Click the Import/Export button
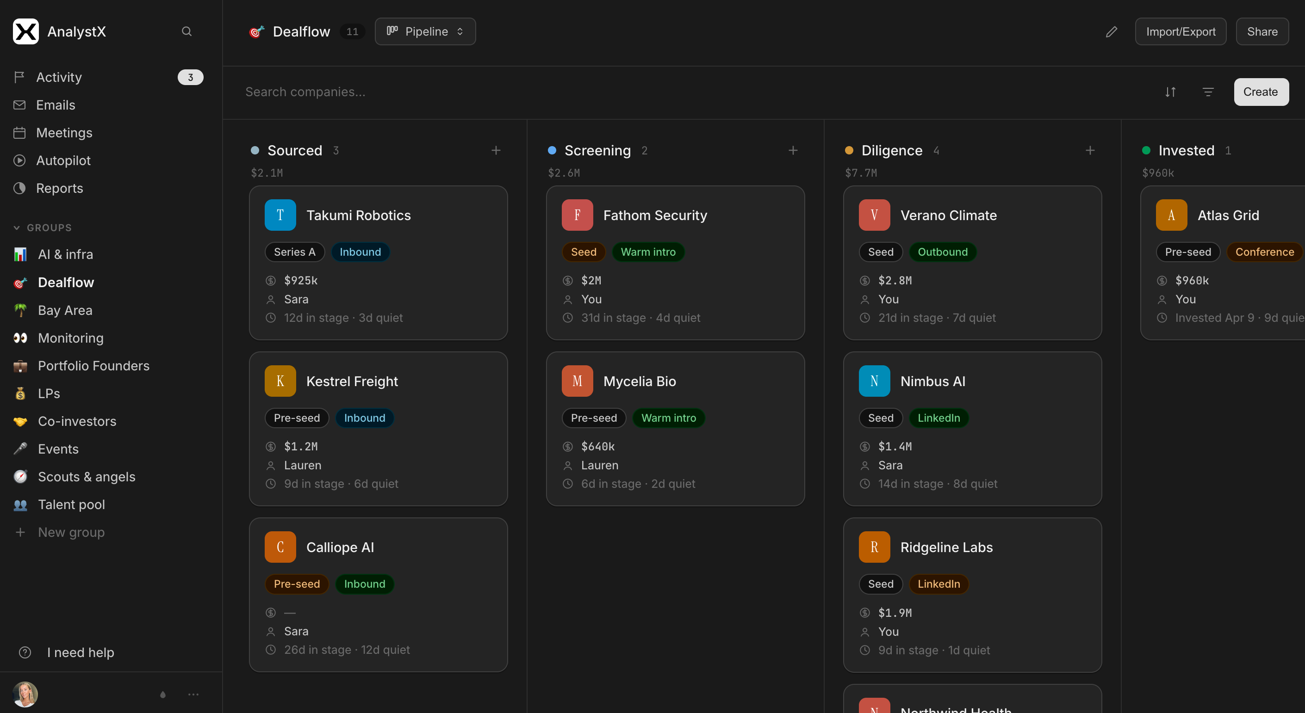The width and height of the screenshot is (1305, 713). (1181, 31)
